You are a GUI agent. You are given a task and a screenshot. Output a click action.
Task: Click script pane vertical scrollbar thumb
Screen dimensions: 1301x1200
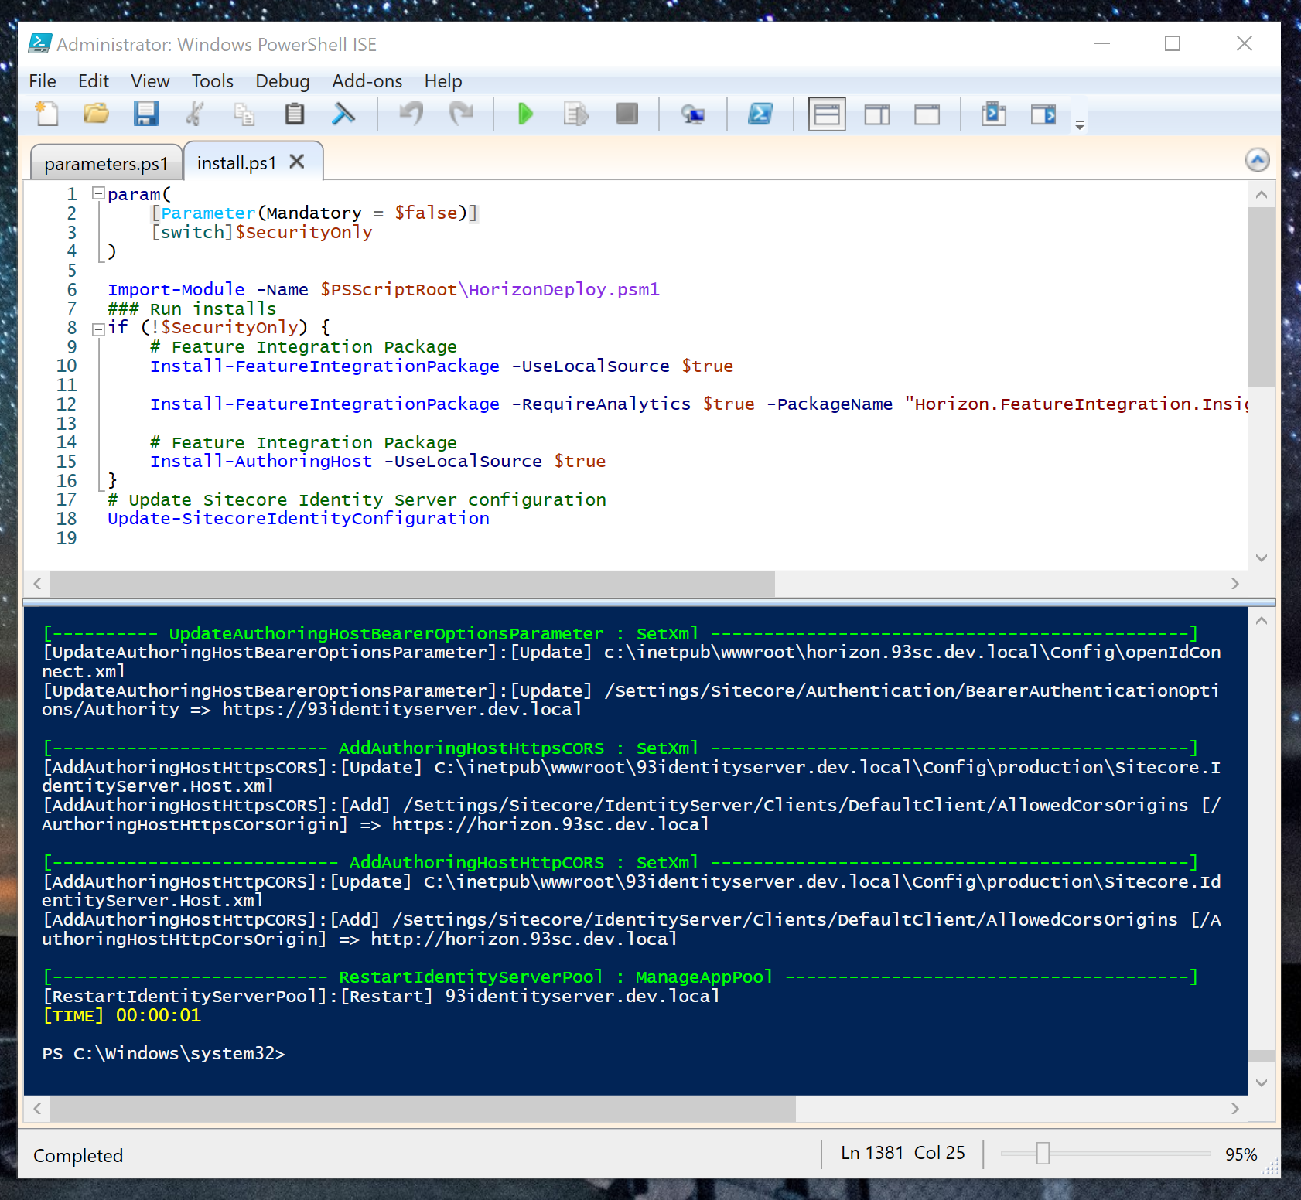point(1262,296)
